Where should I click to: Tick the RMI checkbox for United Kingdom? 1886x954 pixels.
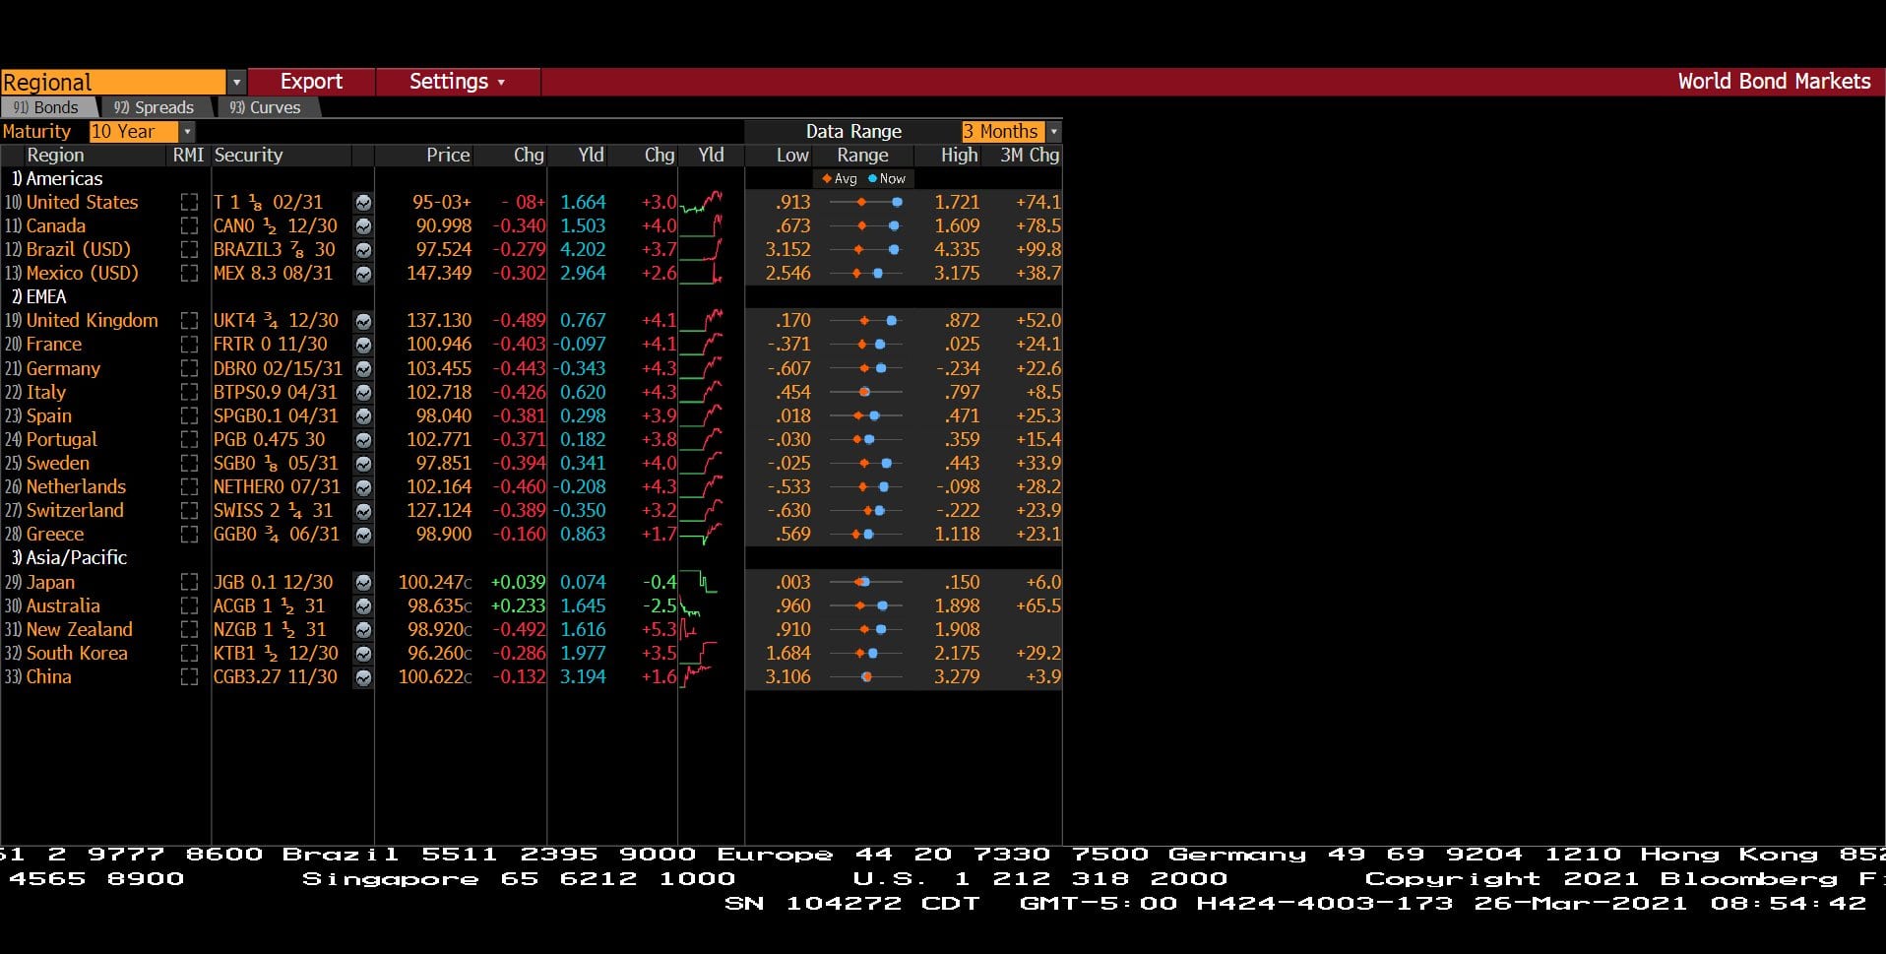[189, 321]
